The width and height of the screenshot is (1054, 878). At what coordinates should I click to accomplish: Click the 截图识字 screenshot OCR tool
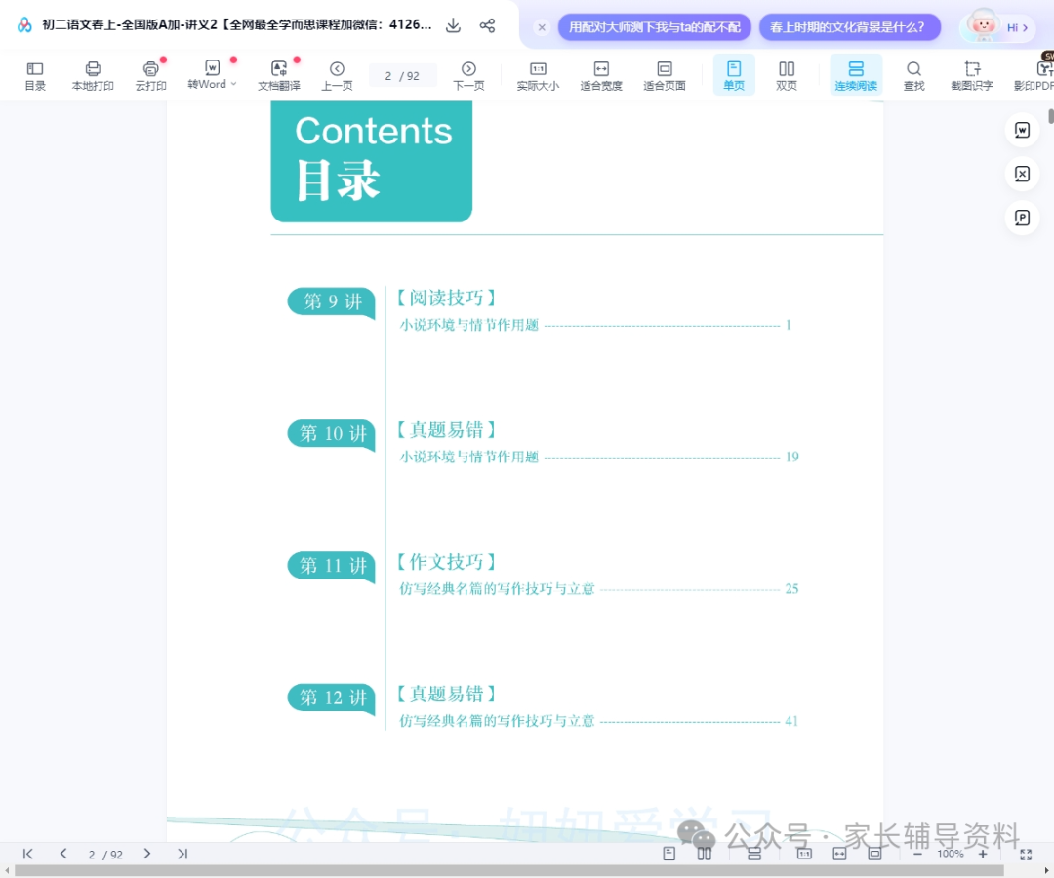(971, 76)
